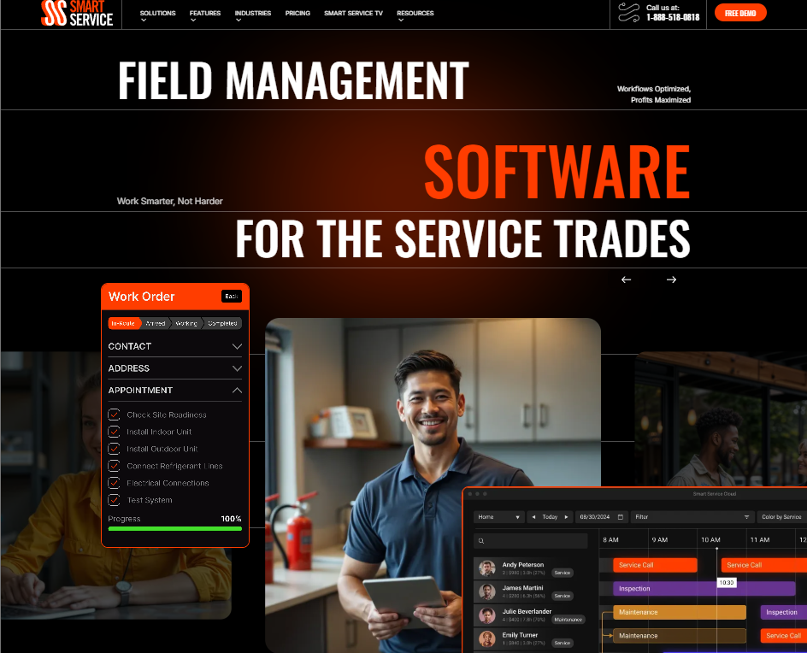The width and height of the screenshot is (807, 653).
Task: Uncheck the Install Indoor Unit item
Action: (114, 432)
